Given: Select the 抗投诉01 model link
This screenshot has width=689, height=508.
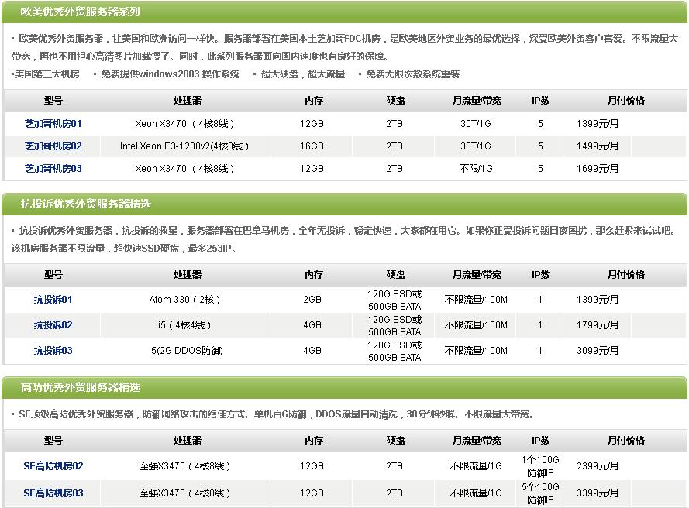Looking at the screenshot, I should click(x=53, y=300).
